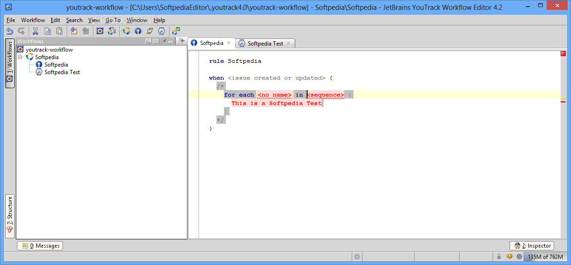Screen dimensions: 571x265
Task: Select Softpedia rule under the workflow
Action: (56, 65)
